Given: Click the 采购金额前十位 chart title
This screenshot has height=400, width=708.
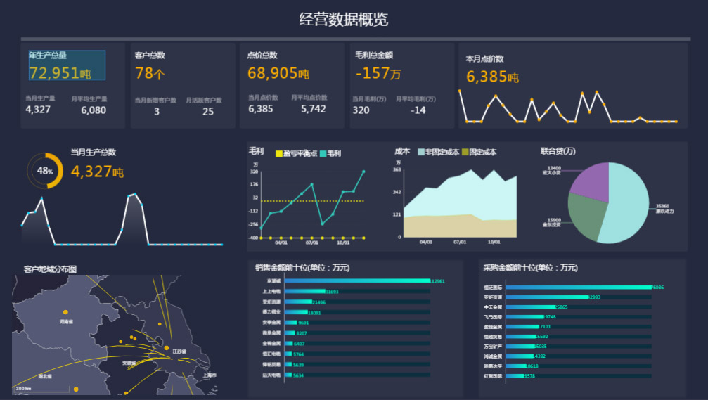Looking at the screenshot, I should 531,268.
